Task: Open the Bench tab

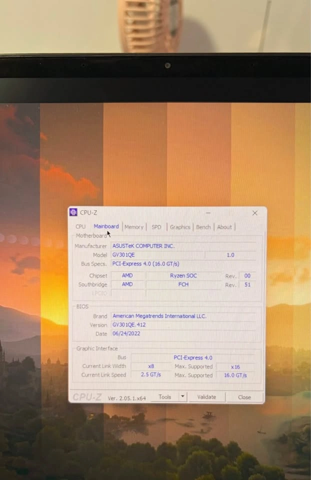Action: [203, 227]
